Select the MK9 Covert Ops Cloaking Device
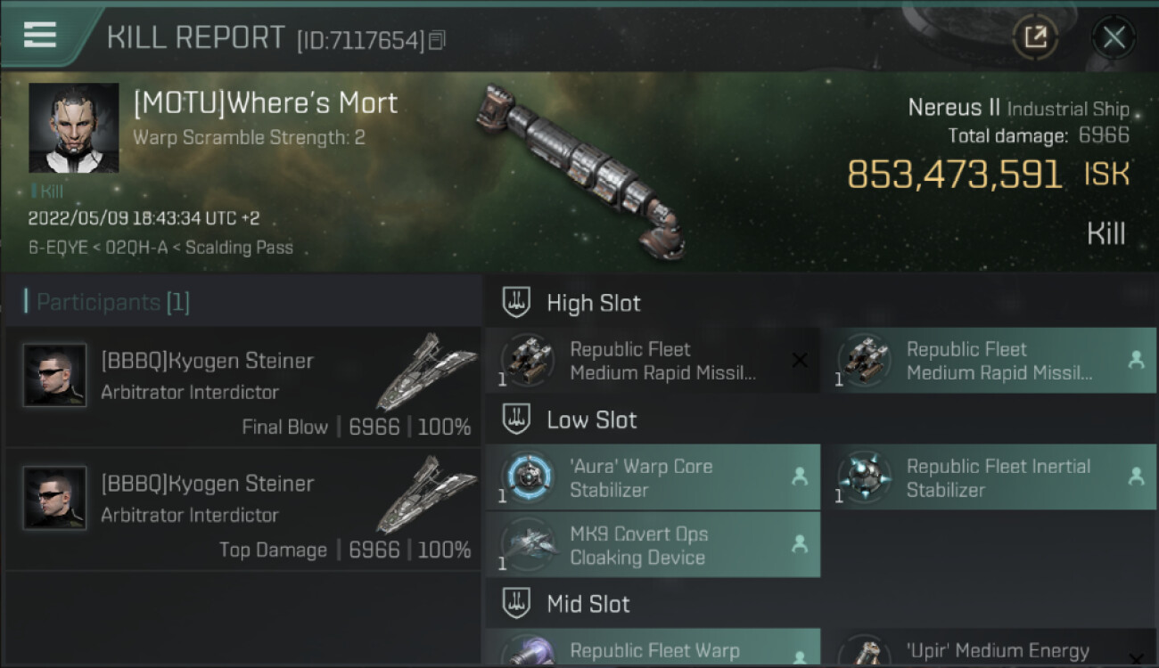Viewport: 1159px width, 668px height. click(x=653, y=545)
